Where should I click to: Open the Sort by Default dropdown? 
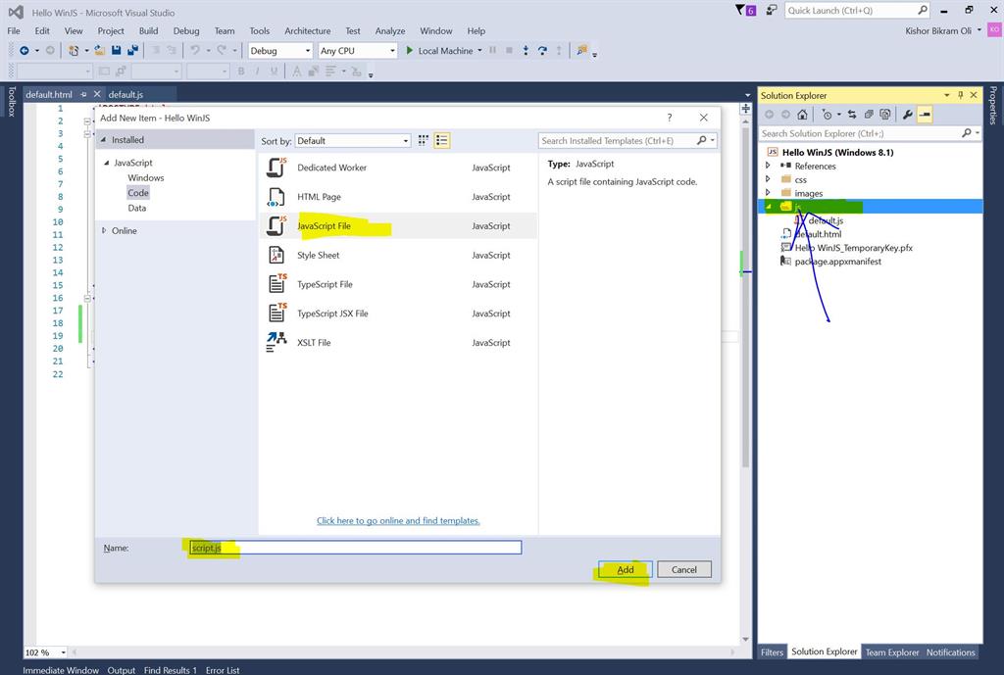tap(353, 141)
